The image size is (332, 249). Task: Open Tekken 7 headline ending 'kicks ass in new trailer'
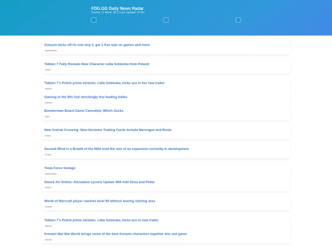(x=101, y=220)
